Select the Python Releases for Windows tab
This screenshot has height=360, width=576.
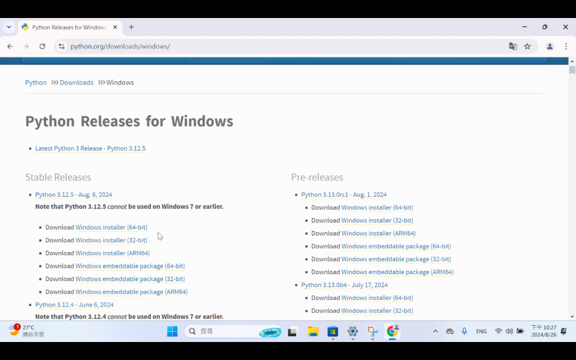click(x=70, y=28)
